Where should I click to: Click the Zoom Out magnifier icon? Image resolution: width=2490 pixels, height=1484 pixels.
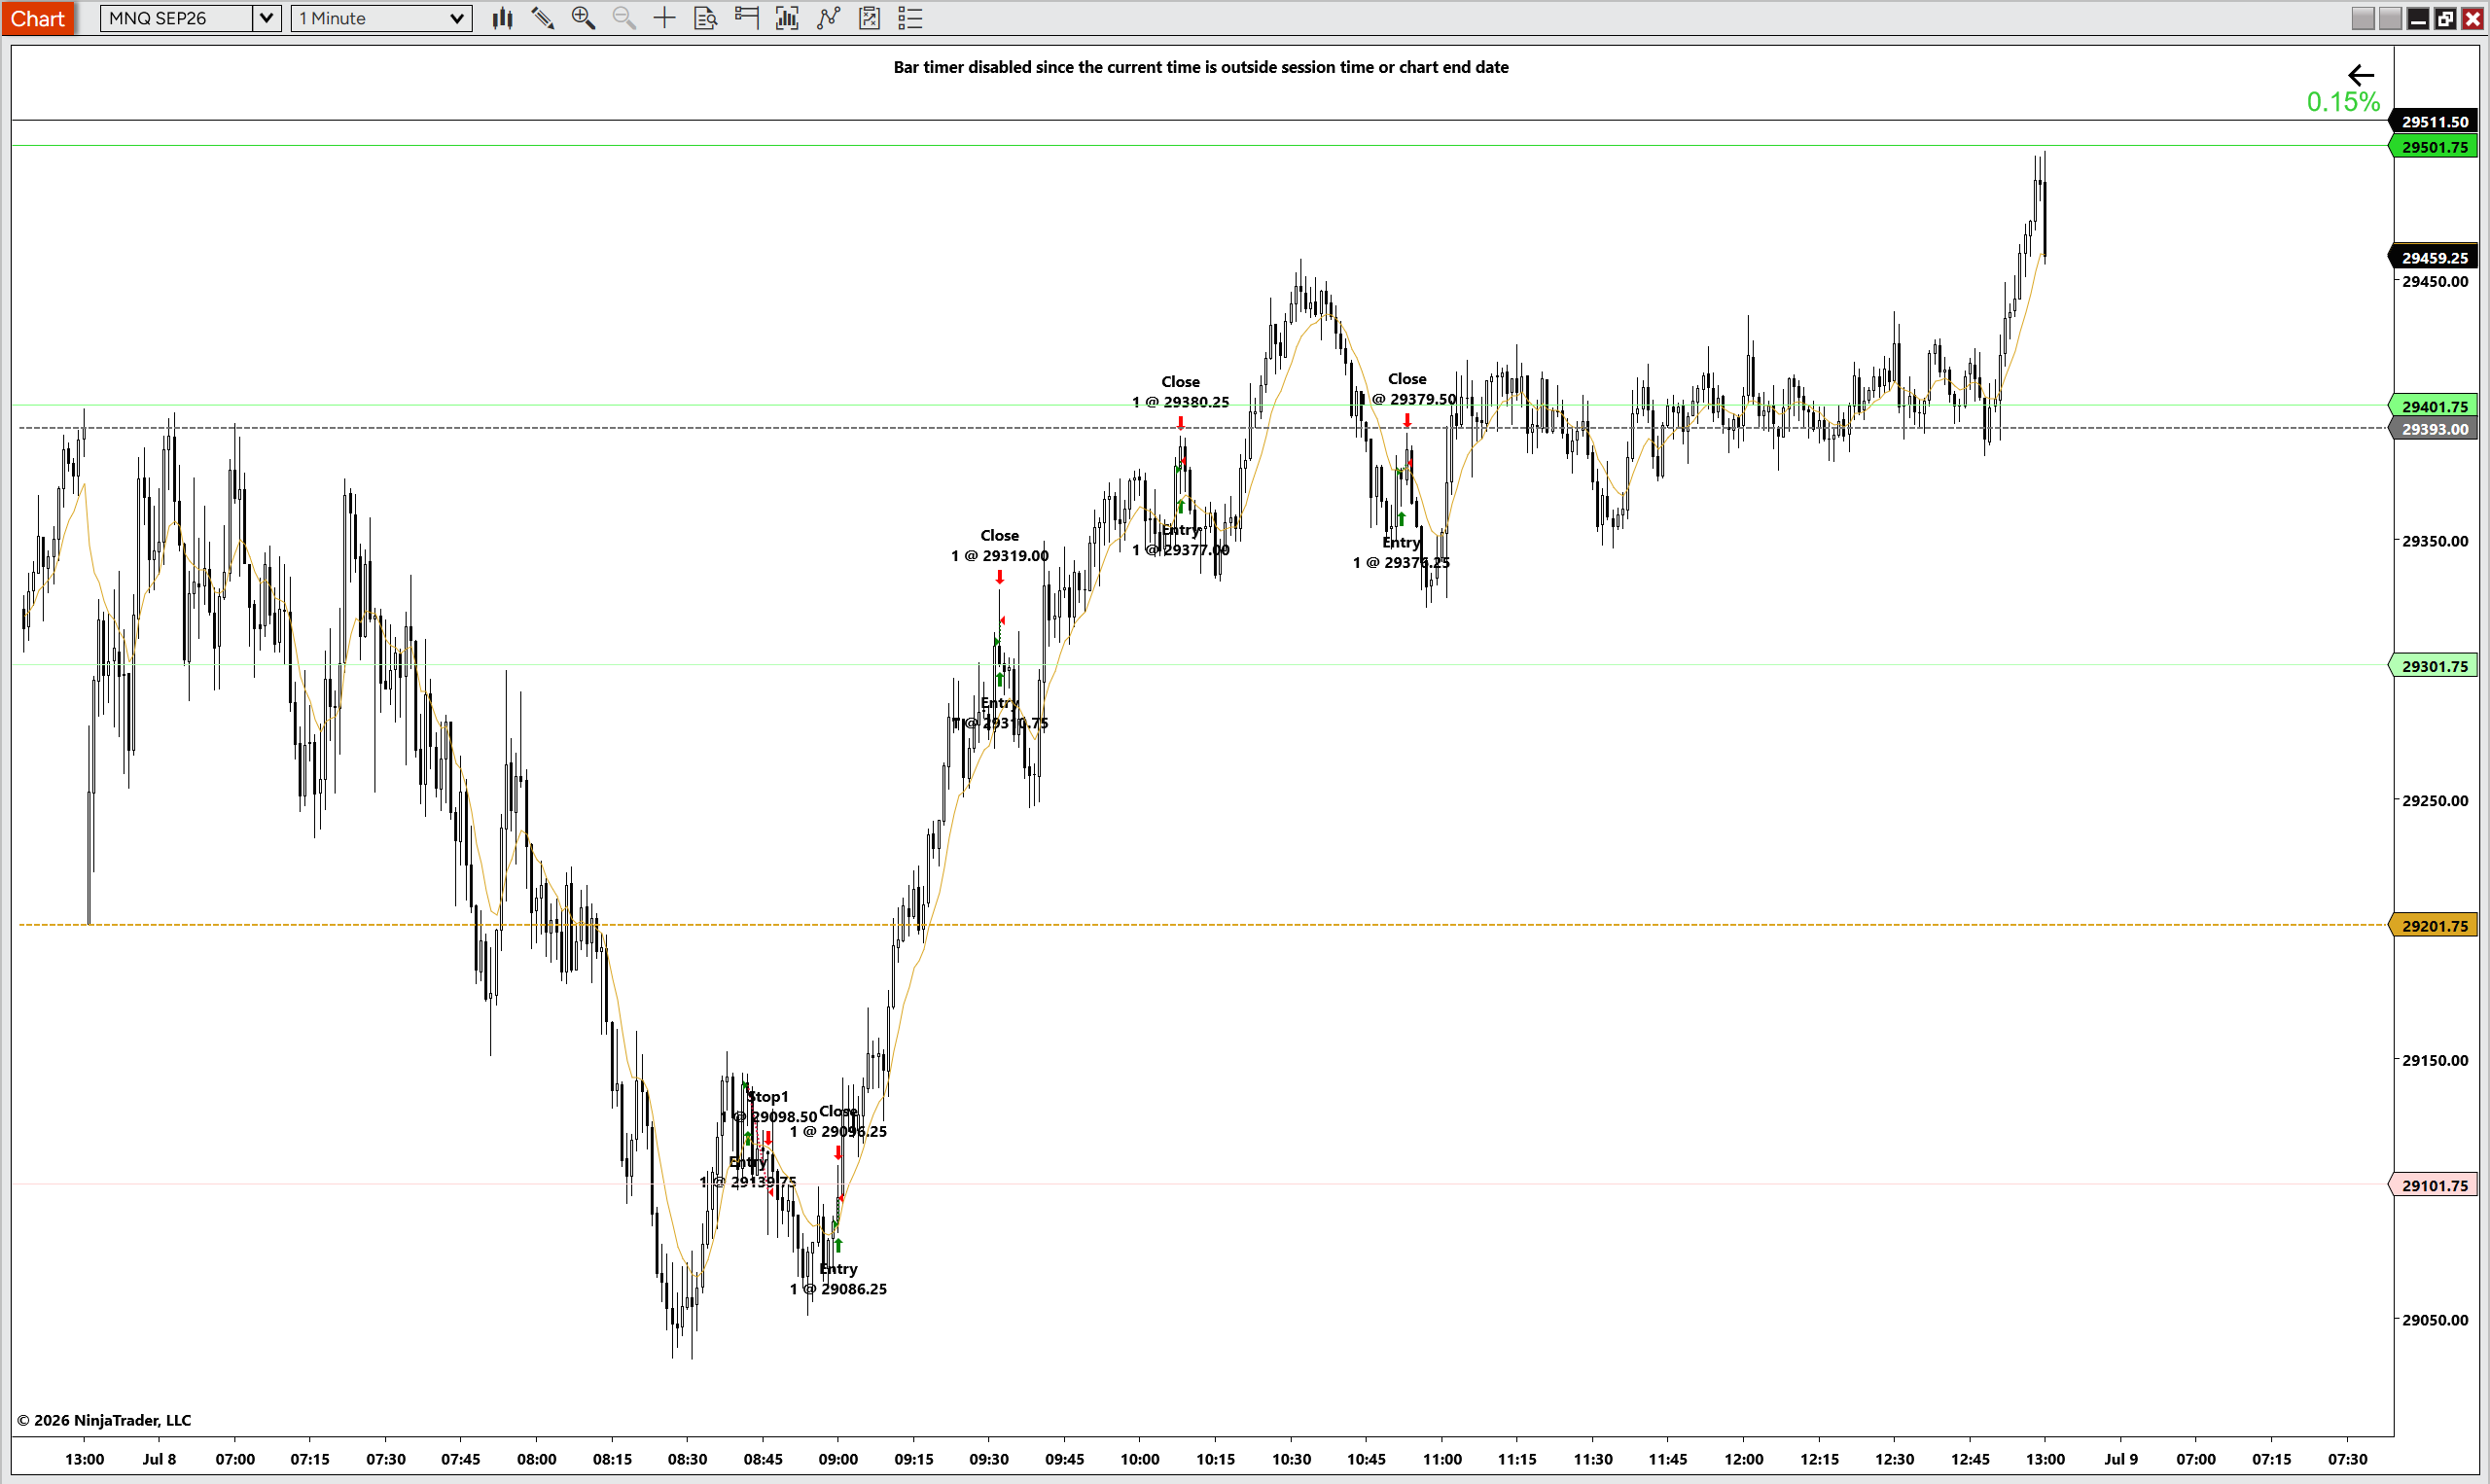(624, 18)
